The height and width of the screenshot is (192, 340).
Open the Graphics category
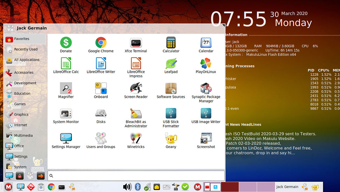pos(25,115)
